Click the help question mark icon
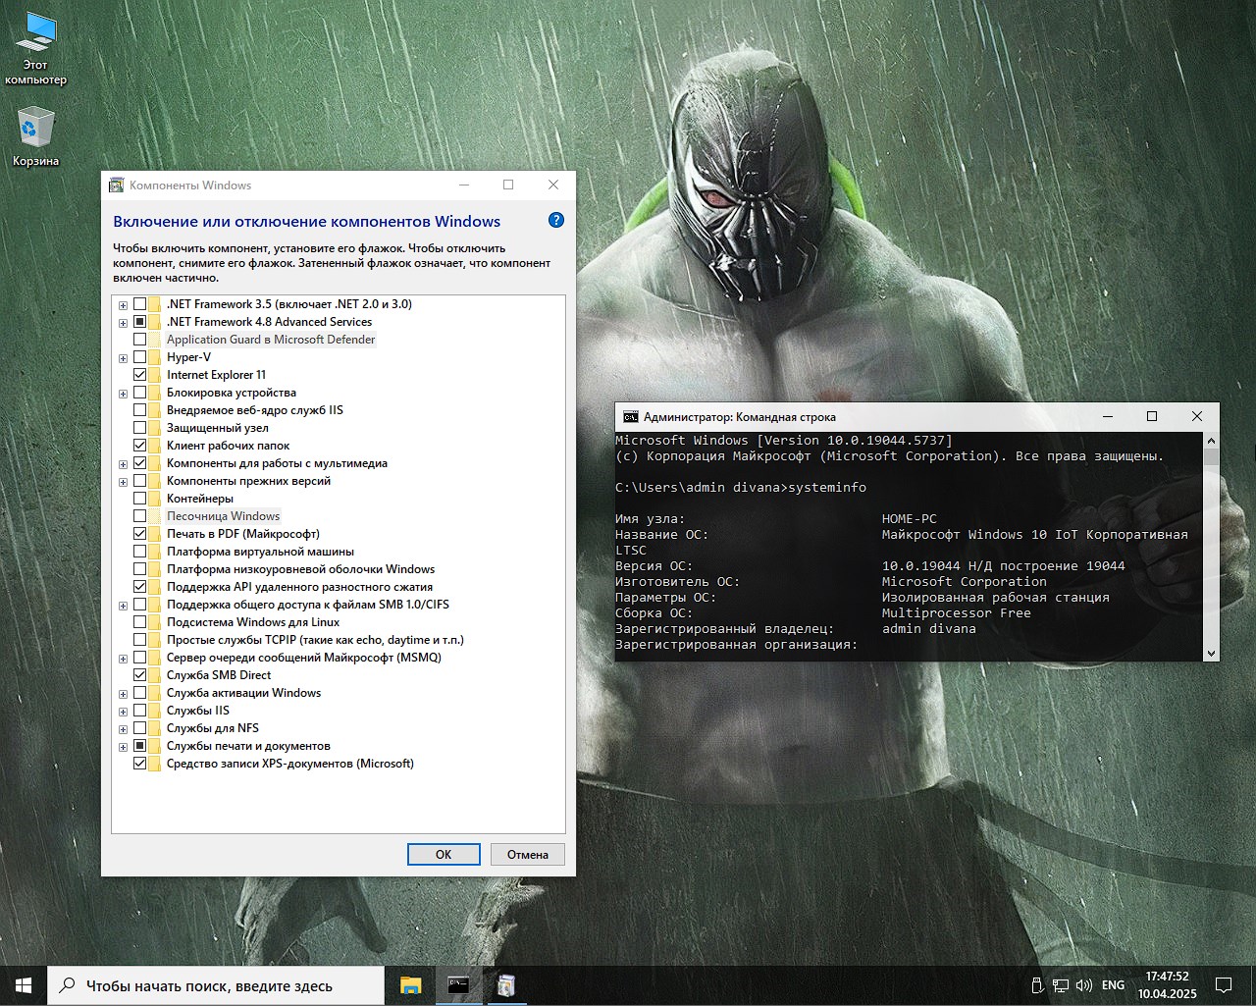1256x1006 pixels. (x=556, y=221)
